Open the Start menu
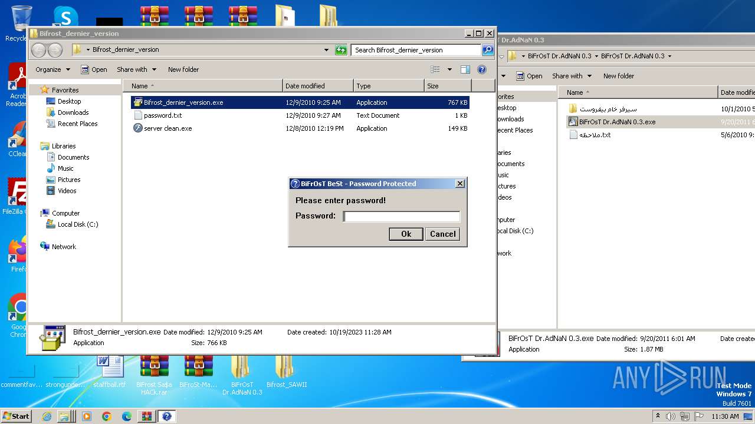The height and width of the screenshot is (424, 755). pos(16,416)
